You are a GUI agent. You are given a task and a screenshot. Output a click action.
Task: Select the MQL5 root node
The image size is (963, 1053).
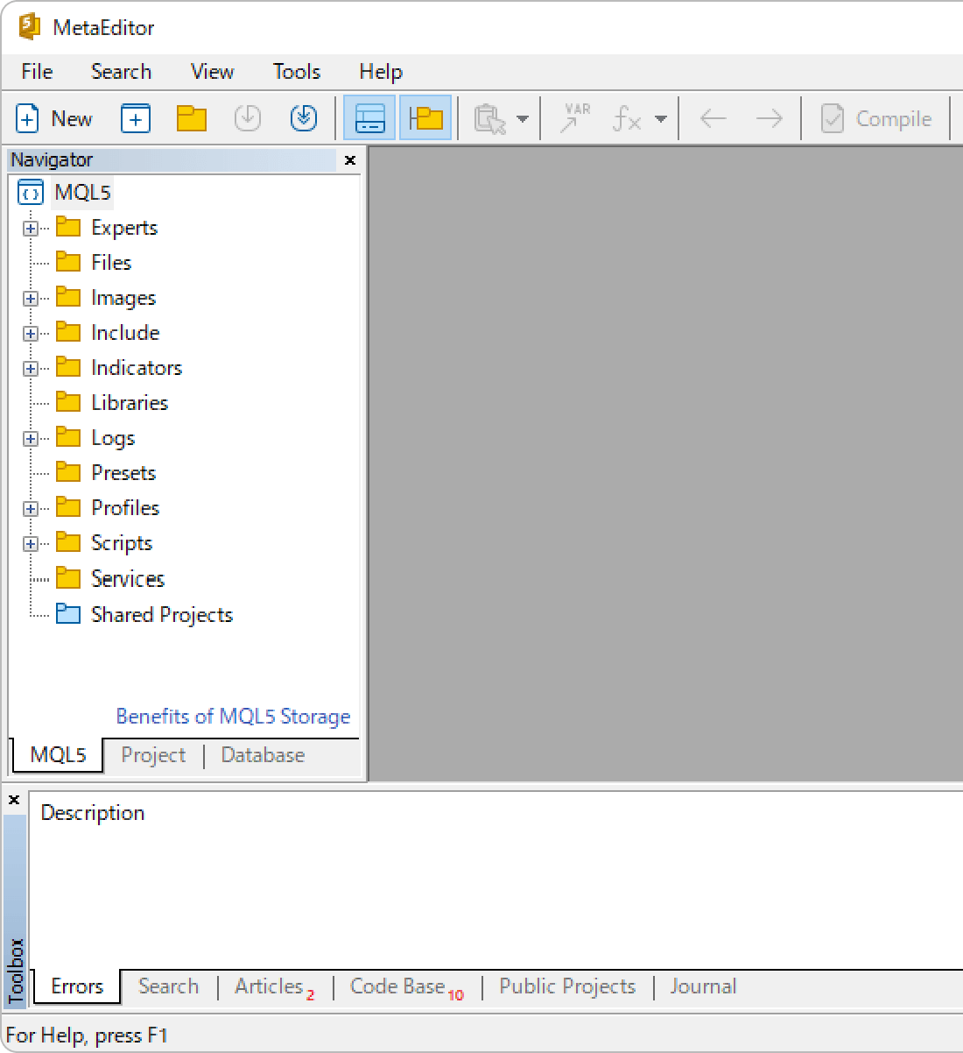click(x=82, y=193)
